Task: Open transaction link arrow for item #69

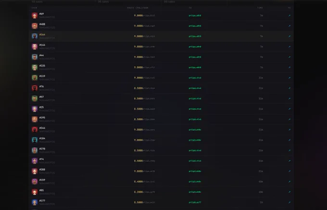Action: click(x=289, y=16)
